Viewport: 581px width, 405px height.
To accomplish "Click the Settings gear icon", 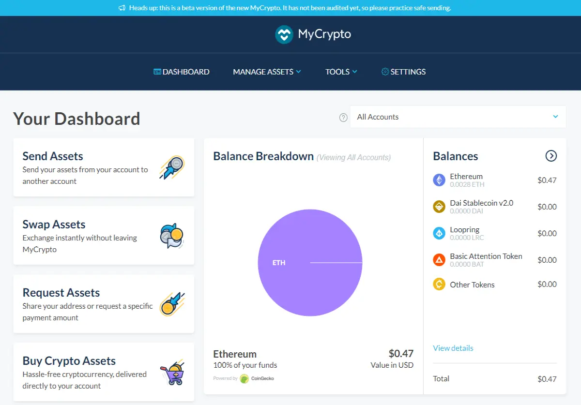I will (385, 72).
